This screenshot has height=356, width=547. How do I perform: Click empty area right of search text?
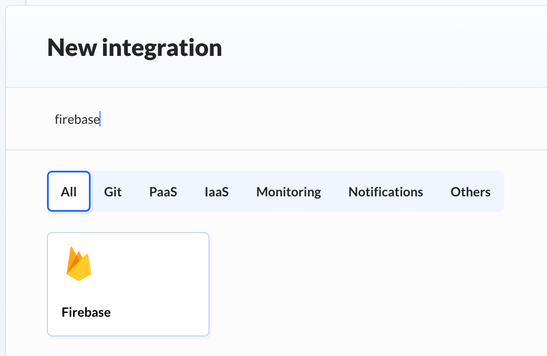[299, 120]
